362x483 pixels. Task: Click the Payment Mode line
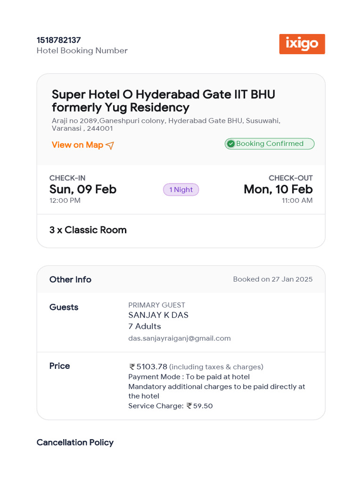pos(189,377)
